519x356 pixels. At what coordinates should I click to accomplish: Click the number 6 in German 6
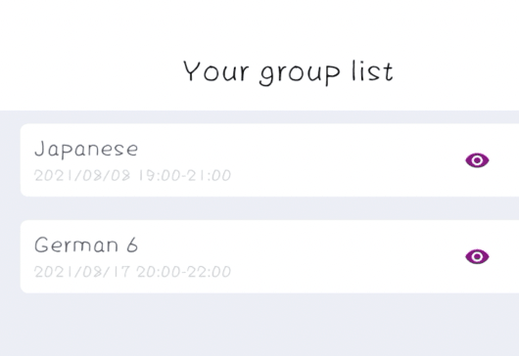coord(132,245)
